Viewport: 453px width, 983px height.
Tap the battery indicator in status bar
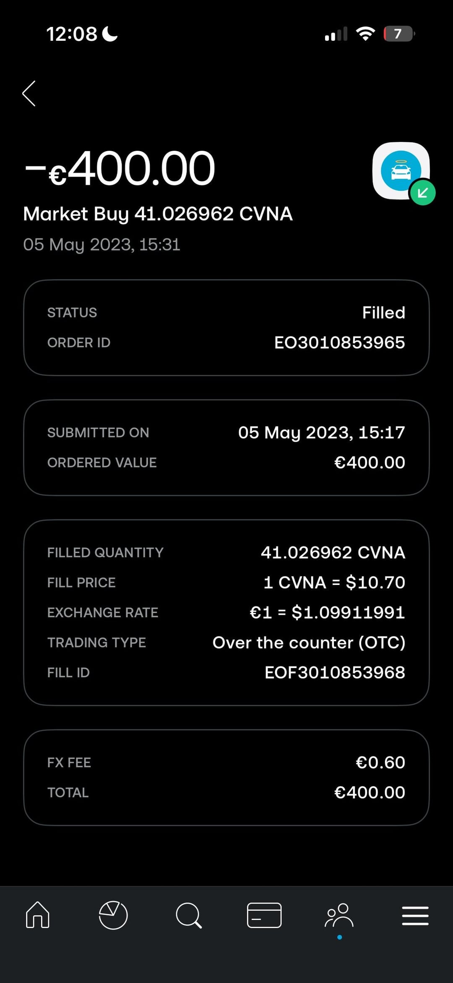(x=398, y=34)
